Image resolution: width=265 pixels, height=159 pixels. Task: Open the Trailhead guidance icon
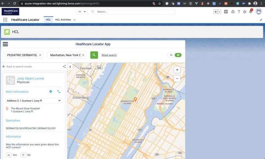(233, 12)
